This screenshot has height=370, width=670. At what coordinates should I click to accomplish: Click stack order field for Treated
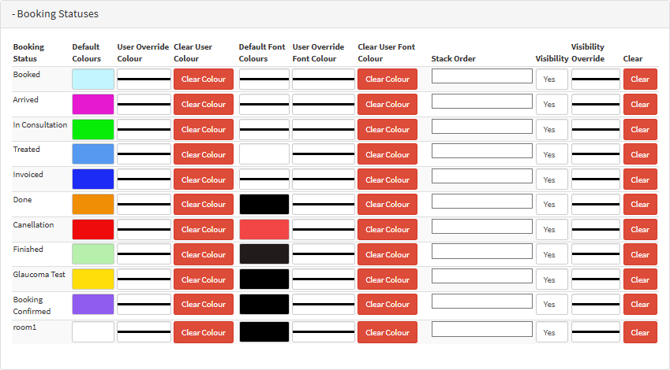point(482,150)
